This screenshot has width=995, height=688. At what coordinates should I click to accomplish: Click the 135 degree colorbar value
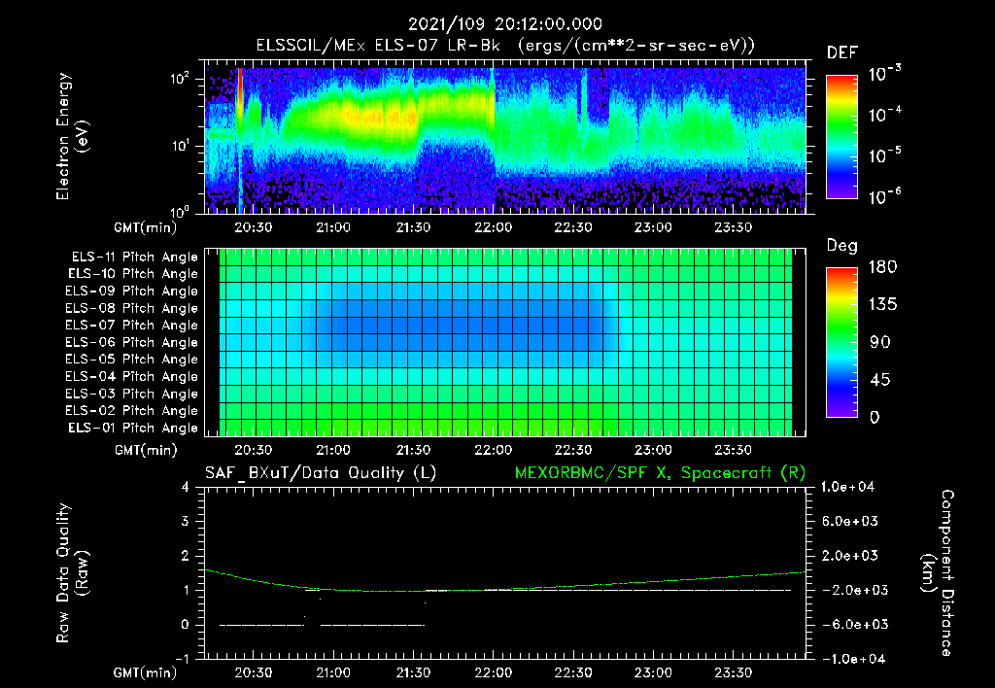[x=882, y=305]
